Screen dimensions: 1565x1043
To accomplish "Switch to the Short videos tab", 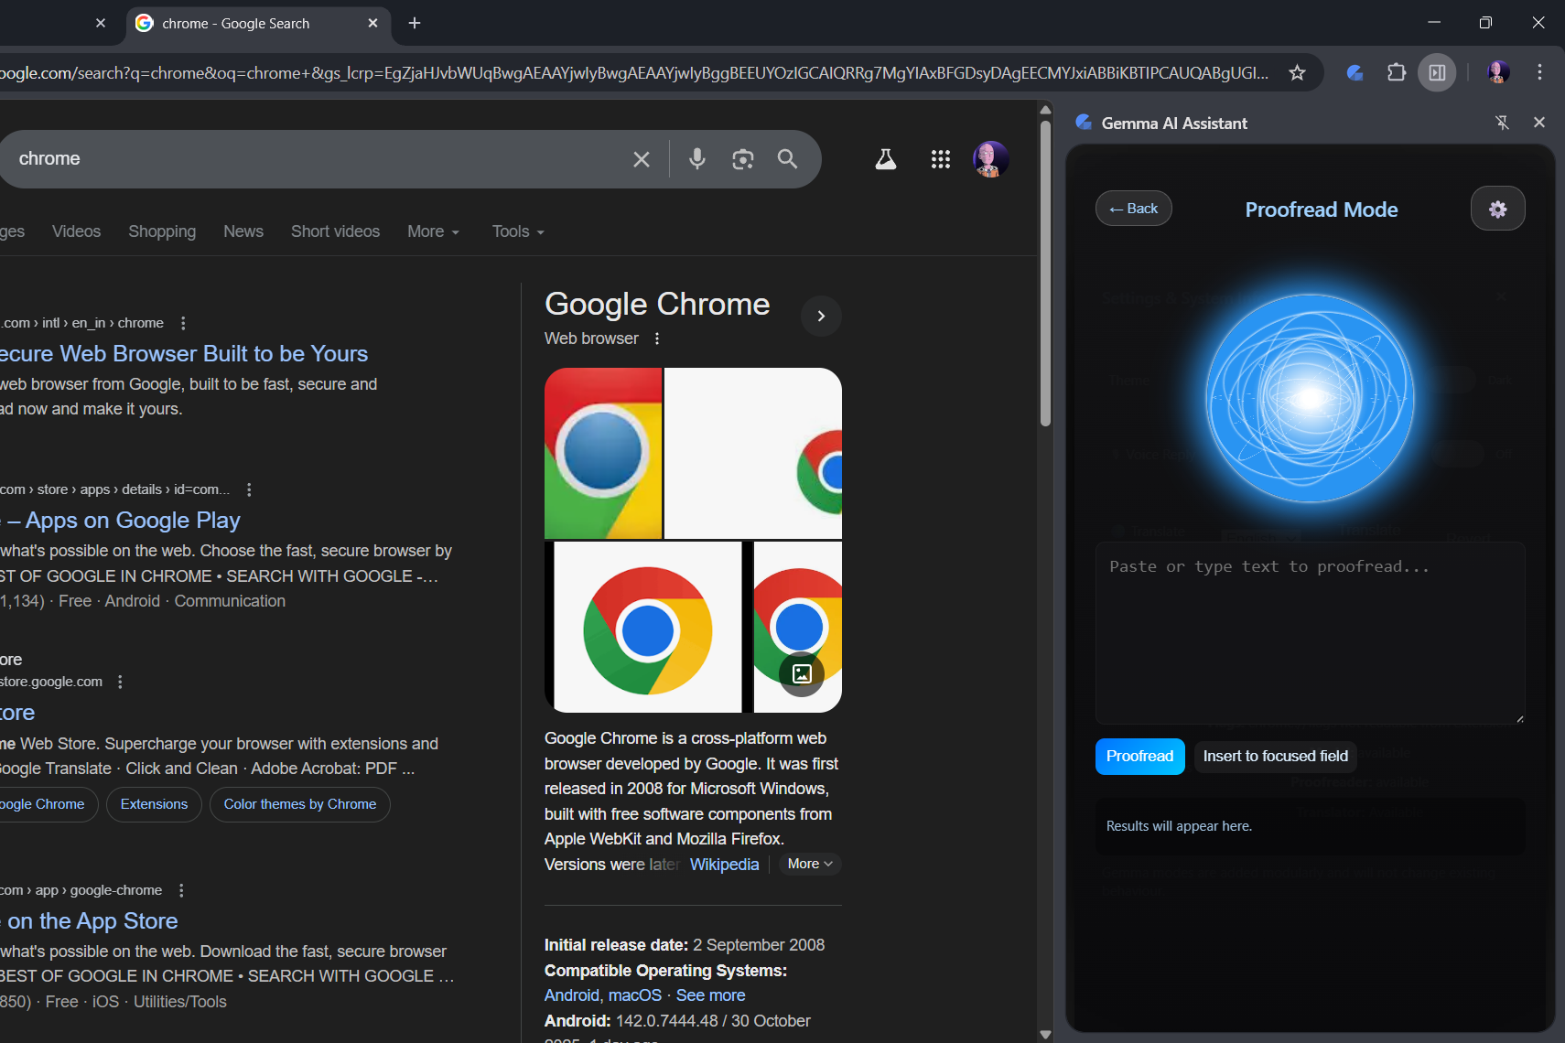I will (x=335, y=231).
